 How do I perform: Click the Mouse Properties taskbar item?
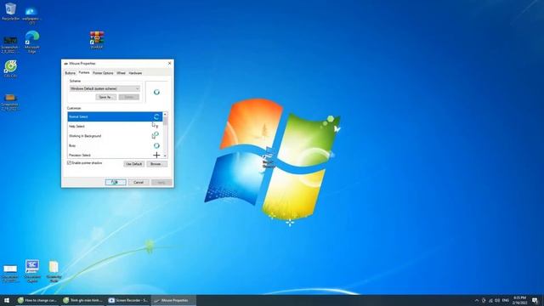[173, 300]
